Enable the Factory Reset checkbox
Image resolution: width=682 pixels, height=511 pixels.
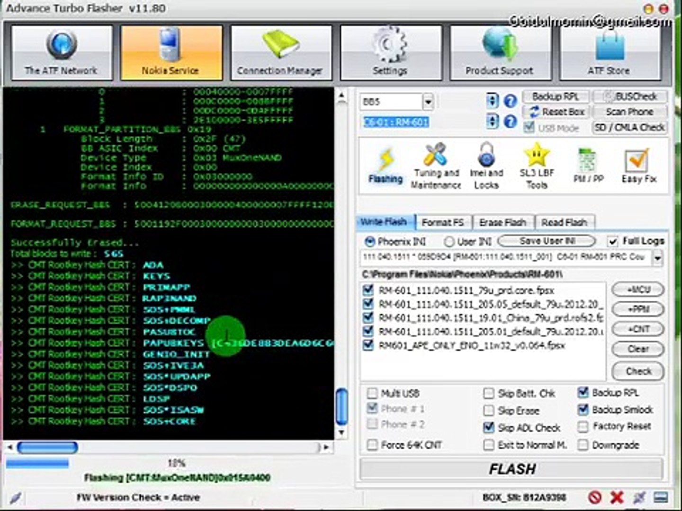coord(583,426)
